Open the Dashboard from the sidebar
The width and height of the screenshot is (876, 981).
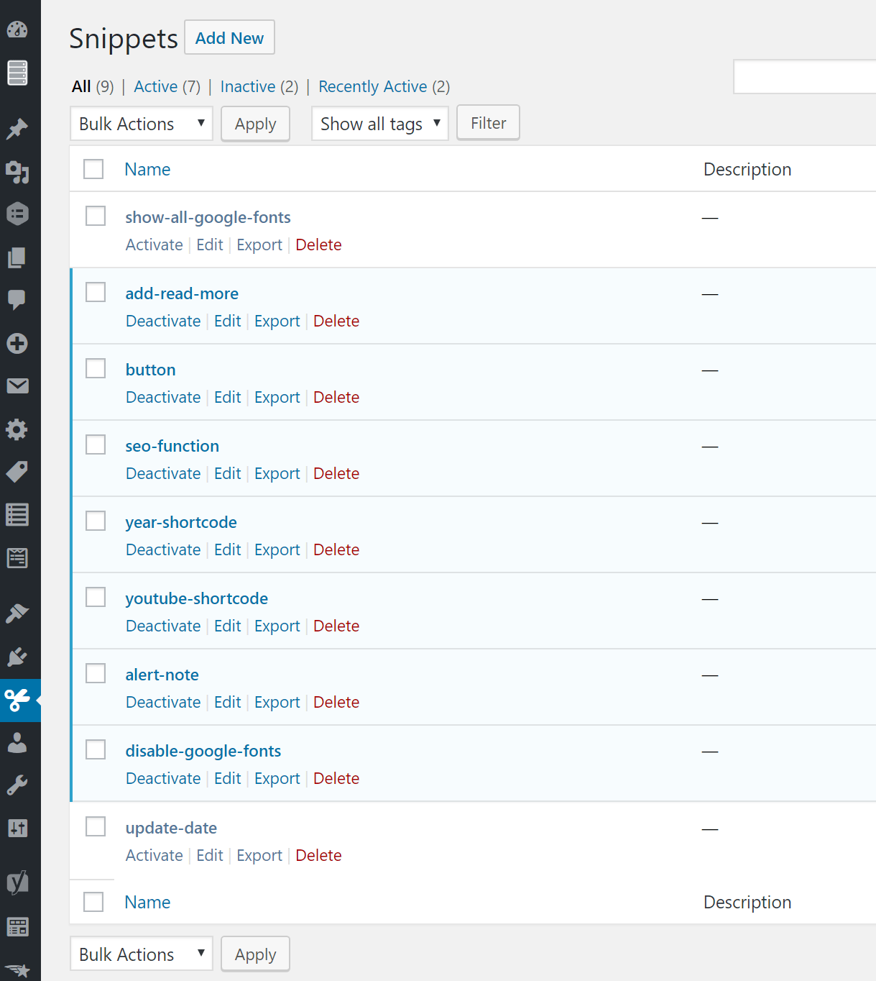18,29
